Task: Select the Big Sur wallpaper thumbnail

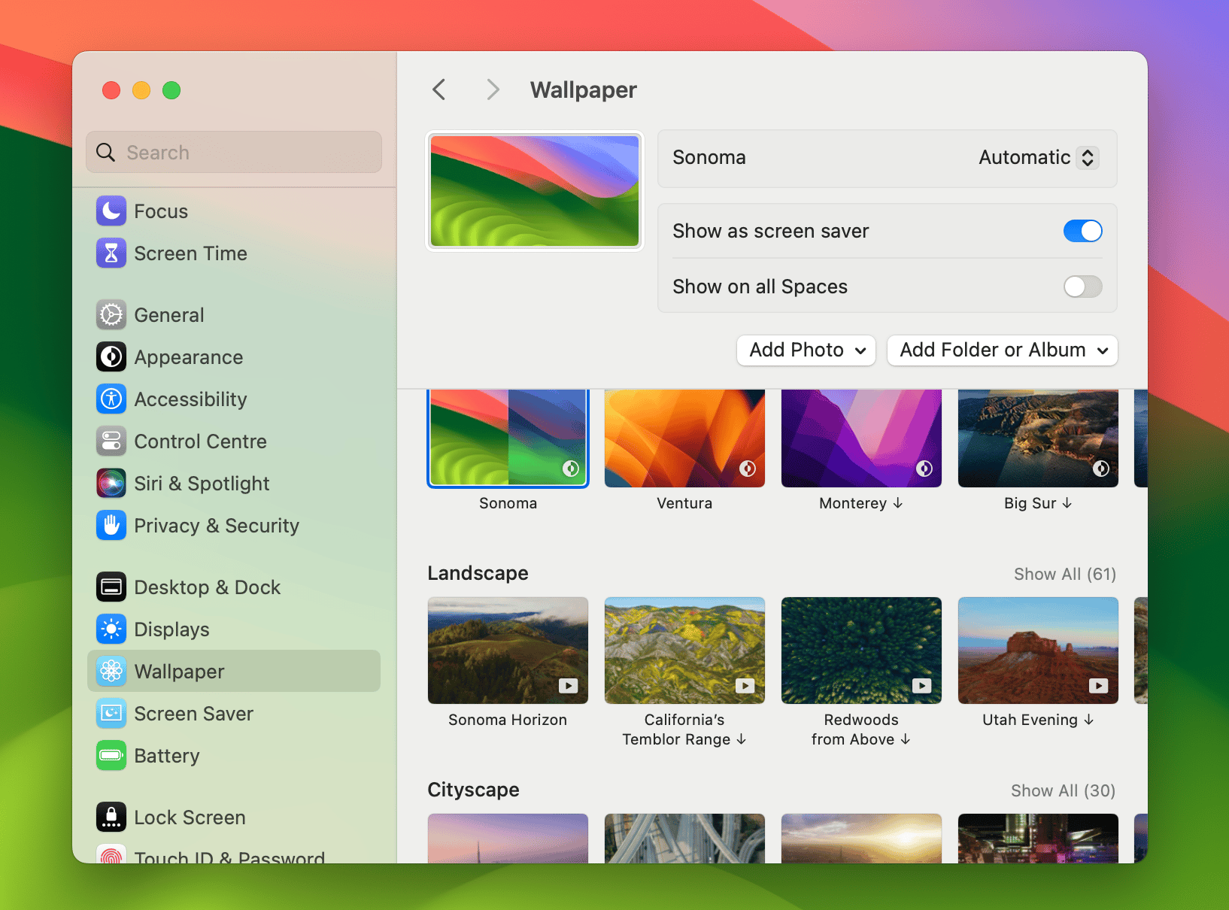Action: pyautogui.click(x=1038, y=438)
